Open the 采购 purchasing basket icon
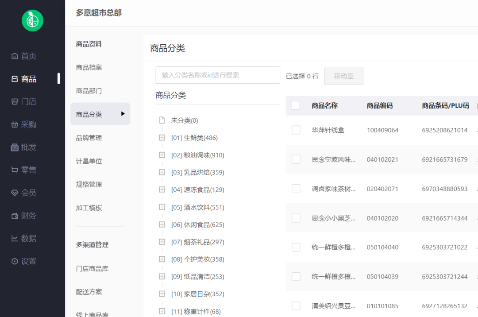This screenshot has height=317, width=478. coord(15,125)
